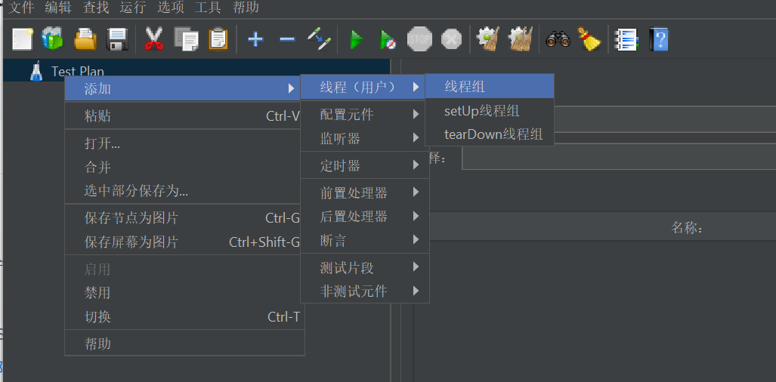This screenshot has width=776, height=382.
Task: Select 保存节点为图片 in context menu
Action: (184, 217)
